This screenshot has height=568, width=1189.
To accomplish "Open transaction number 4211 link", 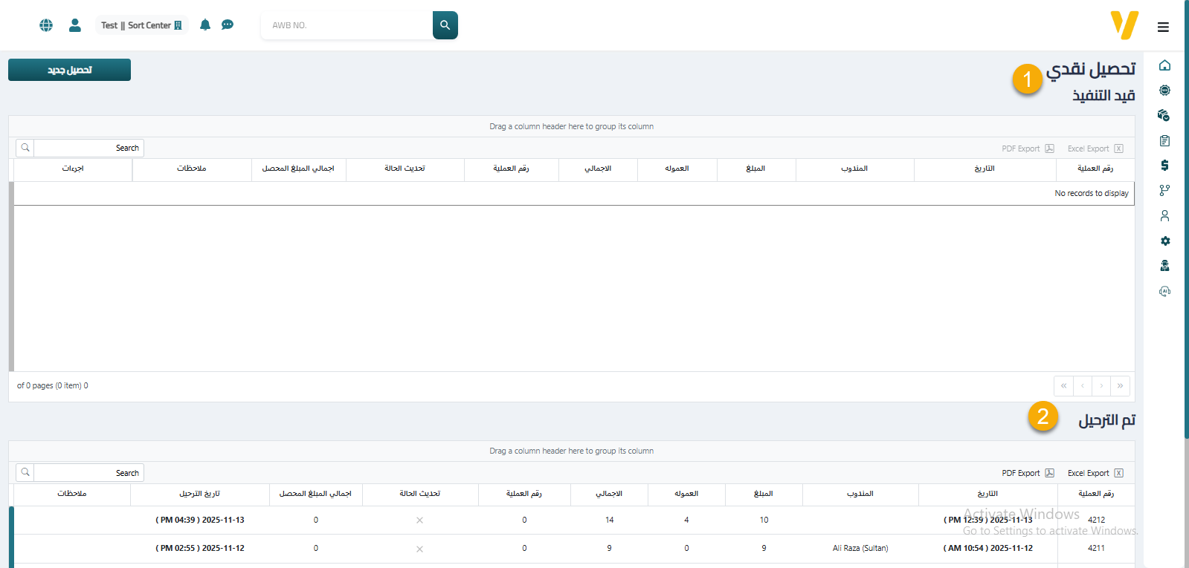I will click(1096, 548).
